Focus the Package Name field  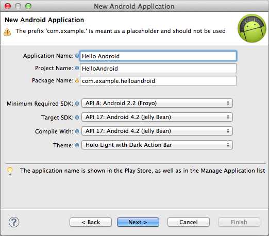click(x=158, y=81)
